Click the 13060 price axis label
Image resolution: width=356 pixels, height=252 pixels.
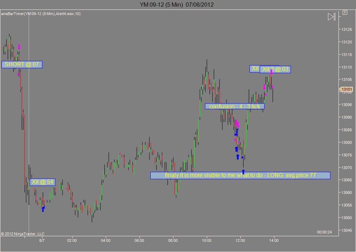coord(347,192)
